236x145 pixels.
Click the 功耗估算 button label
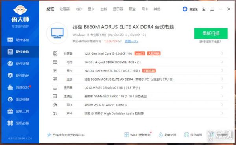pos(170,135)
